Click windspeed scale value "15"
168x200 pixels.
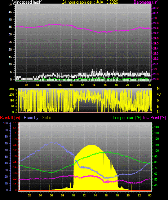10,57
